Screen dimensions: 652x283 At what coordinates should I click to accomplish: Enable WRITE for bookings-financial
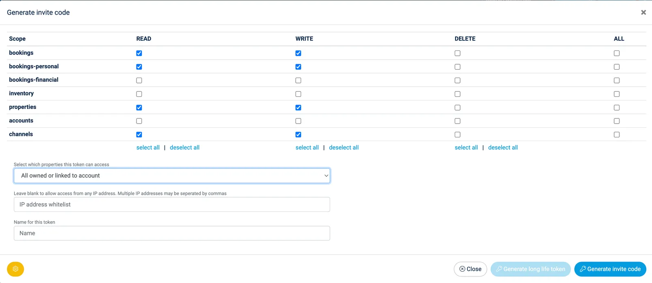tap(298, 81)
